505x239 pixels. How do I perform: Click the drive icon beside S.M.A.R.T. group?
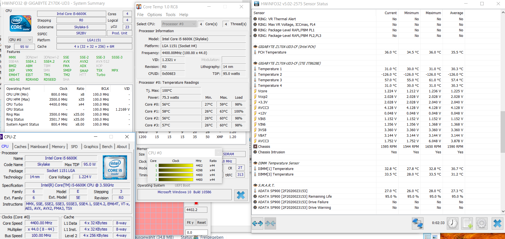255,185
